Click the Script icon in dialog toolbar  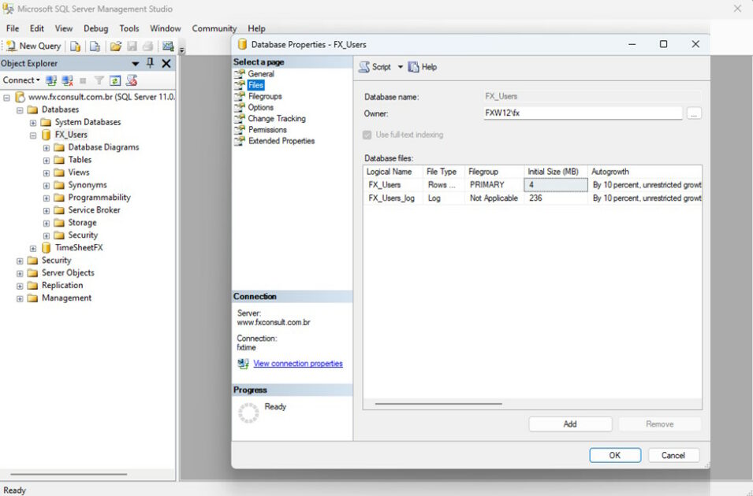point(364,67)
